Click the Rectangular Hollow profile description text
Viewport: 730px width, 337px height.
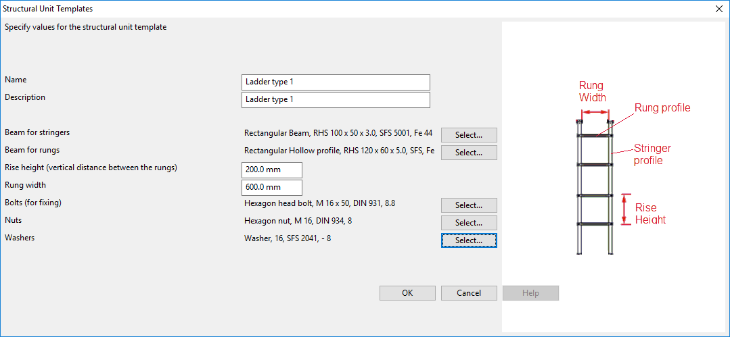tap(338, 150)
